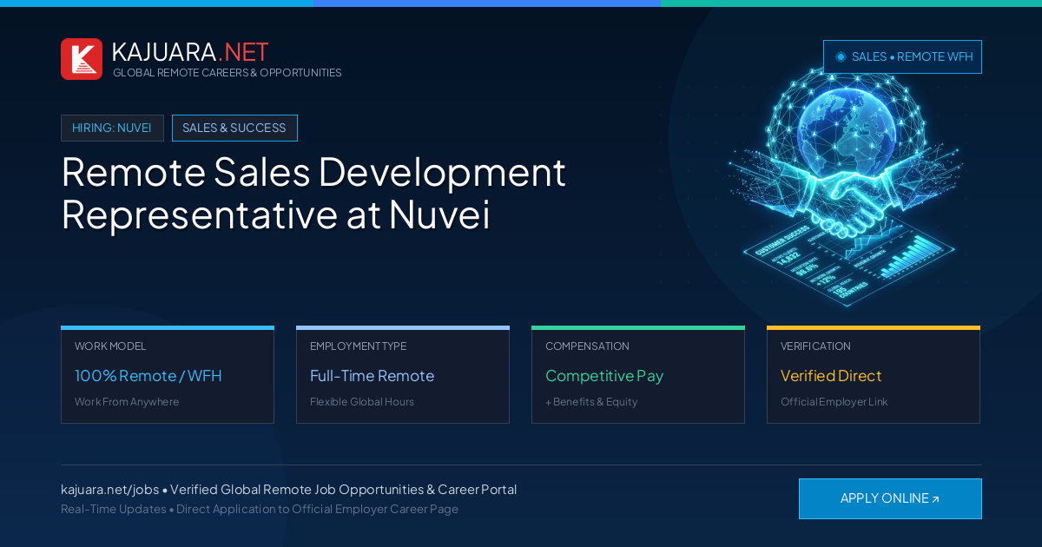Click the Remote Sales Development Representative headline
Screen dimensions: 1042x547
(313, 193)
